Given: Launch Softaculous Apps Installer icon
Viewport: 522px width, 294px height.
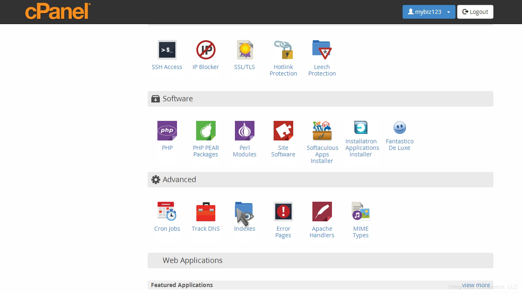Looking at the screenshot, I should coord(322,131).
